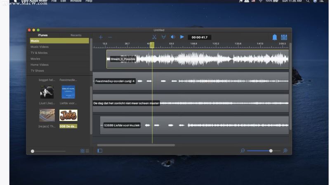Image resolution: width=330 pixels, height=185 pixels.
Task: Click the split clip tool icon
Action: click(x=163, y=37)
